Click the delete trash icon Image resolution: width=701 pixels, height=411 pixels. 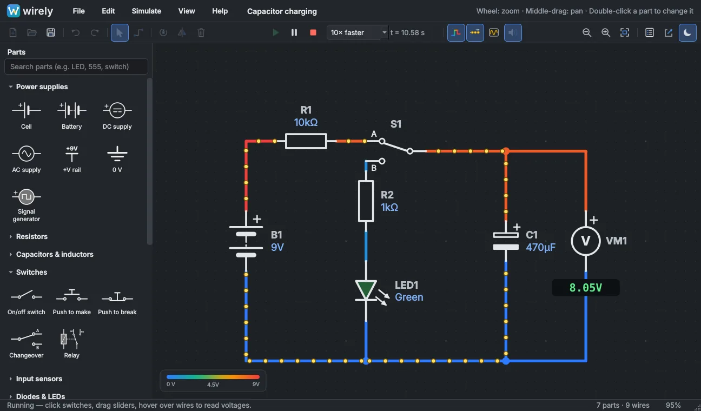(201, 32)
